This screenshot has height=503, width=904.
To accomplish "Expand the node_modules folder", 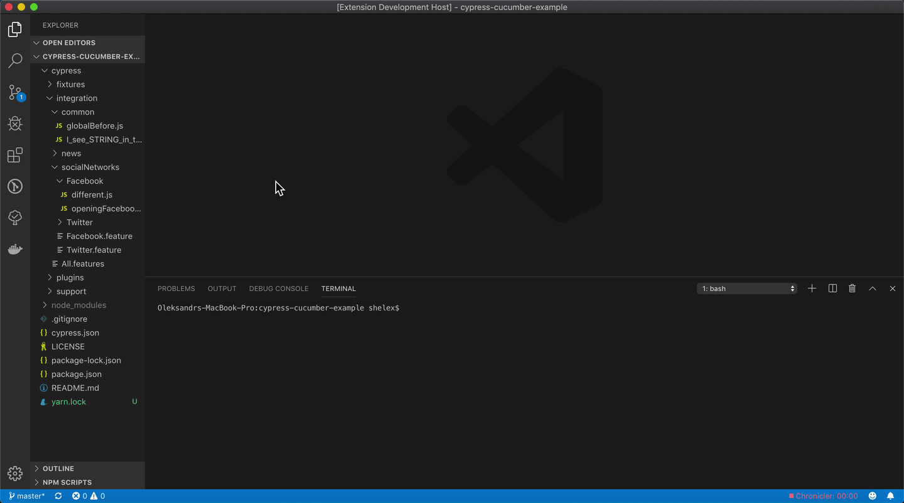I will [x=88, y=305].
